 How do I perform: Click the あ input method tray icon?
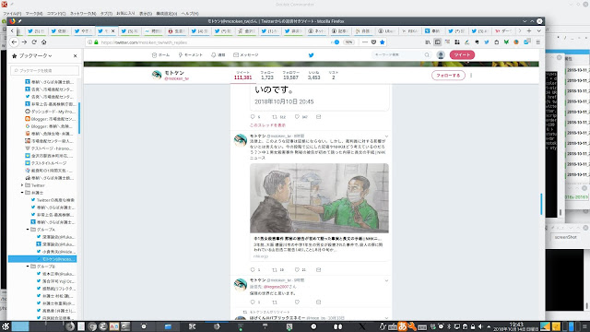click(x=402, y=326)
